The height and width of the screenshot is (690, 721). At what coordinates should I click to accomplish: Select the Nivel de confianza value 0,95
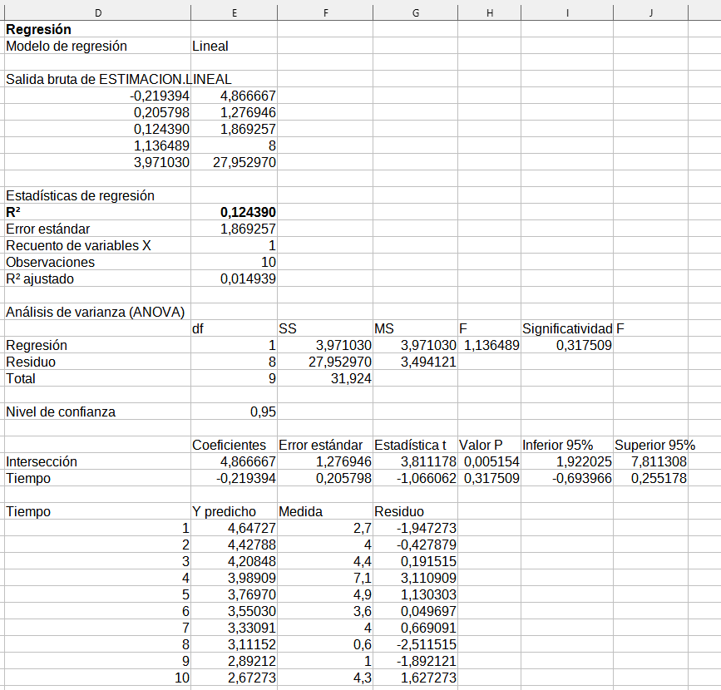pos(263,412)
